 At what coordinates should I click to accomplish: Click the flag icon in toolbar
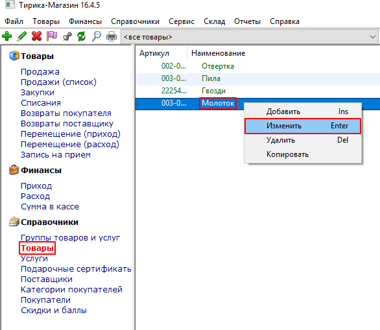point(52,36)
